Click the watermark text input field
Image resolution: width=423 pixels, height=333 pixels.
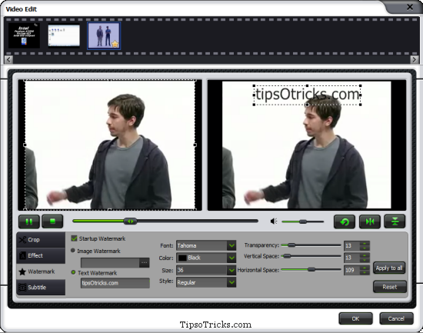(x=115, y=283)
